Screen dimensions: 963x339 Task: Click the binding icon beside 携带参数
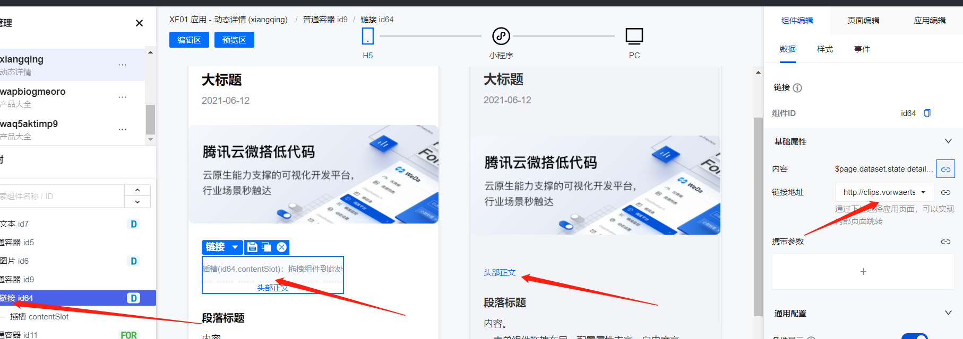point(945,242)
